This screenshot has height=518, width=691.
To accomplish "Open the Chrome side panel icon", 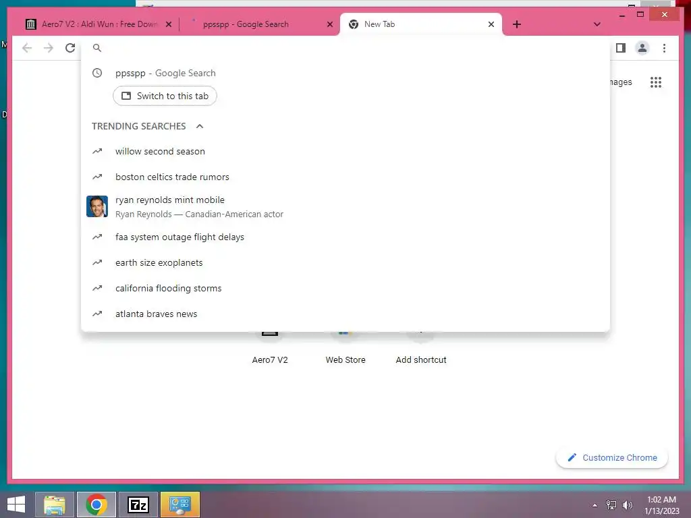I will tap(621, 48).
